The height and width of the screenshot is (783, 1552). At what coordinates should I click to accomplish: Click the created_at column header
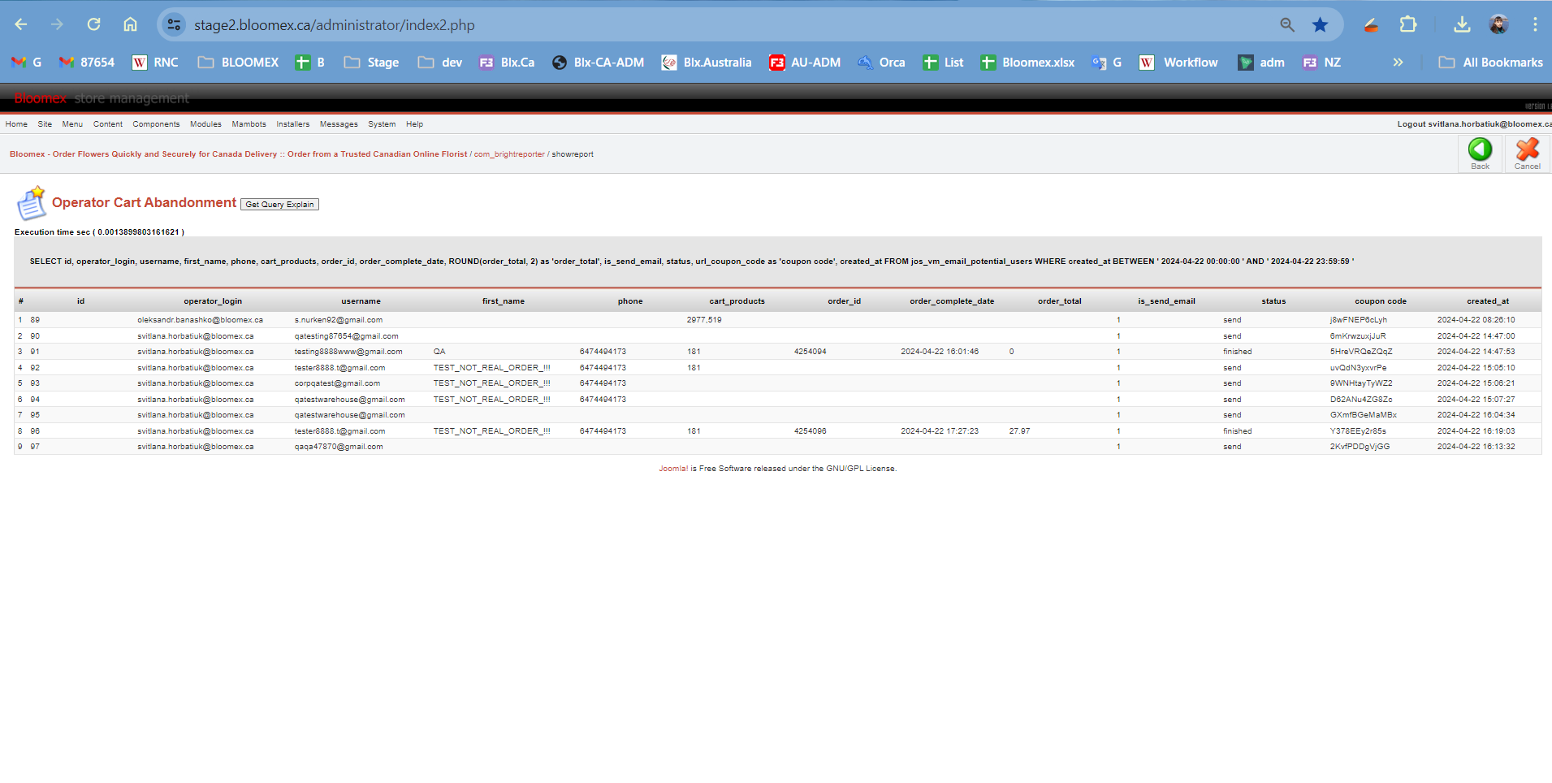(1488, 301)
